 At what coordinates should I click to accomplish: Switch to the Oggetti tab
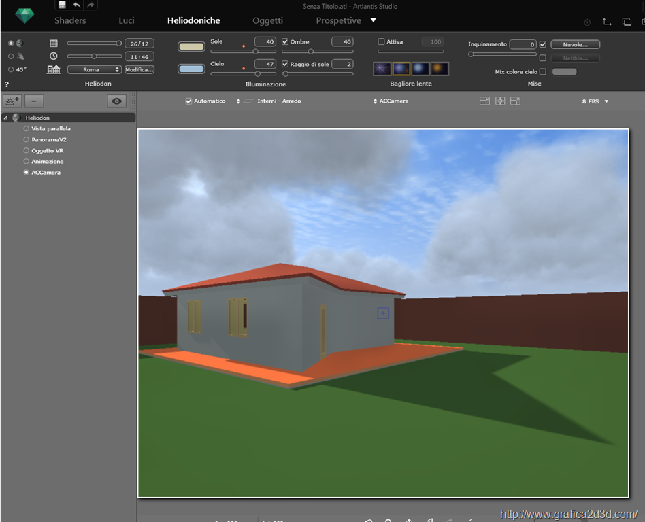click(267, 21)
